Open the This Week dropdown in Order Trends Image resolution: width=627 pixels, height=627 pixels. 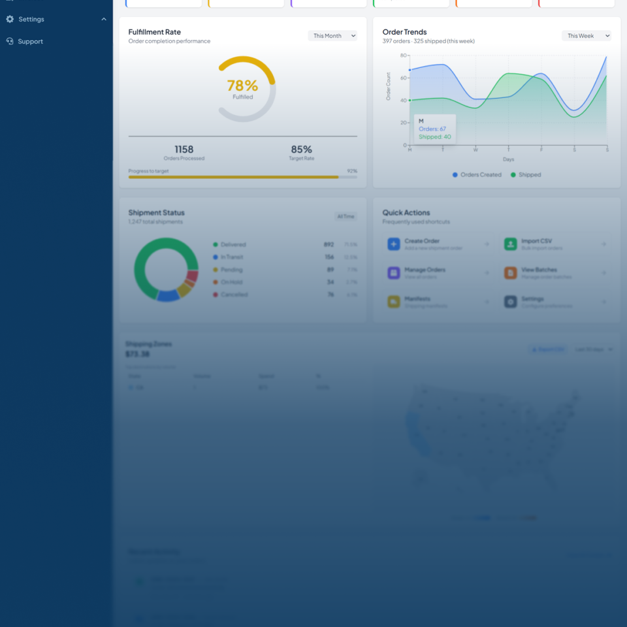[586, 36]
